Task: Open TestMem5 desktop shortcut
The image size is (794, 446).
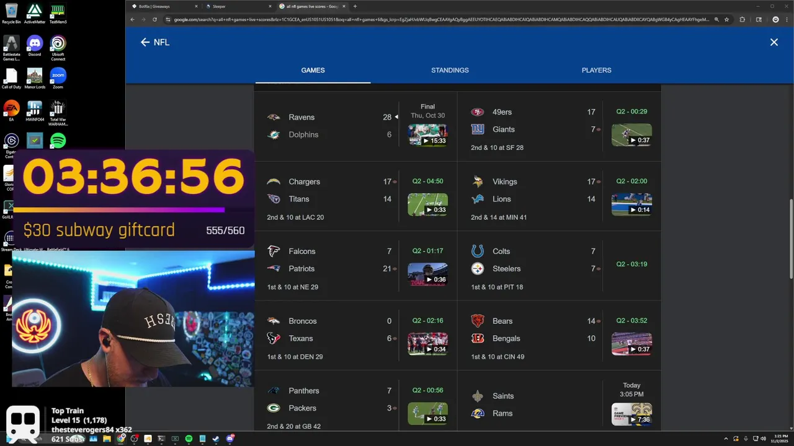Action: coord(58,13)
